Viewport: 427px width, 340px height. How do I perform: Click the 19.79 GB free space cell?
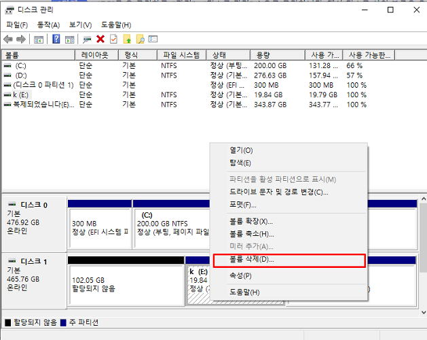point(323,95)
